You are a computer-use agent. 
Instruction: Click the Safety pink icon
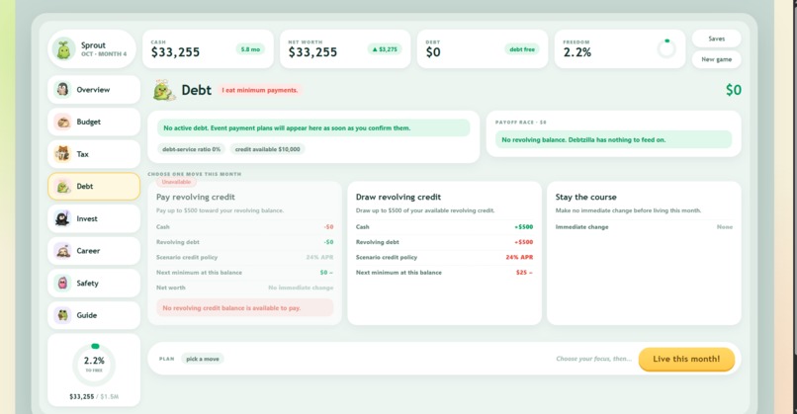tap(62, 283)
